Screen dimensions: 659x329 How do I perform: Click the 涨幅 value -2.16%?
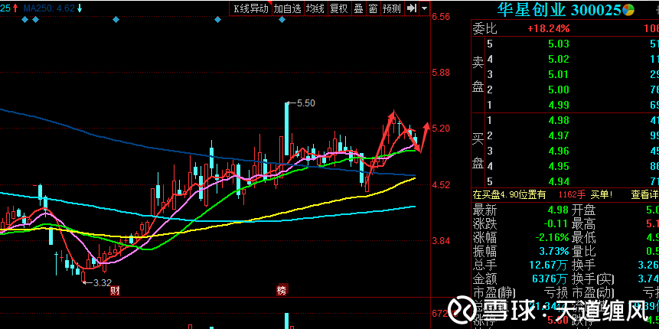(552, 237)
